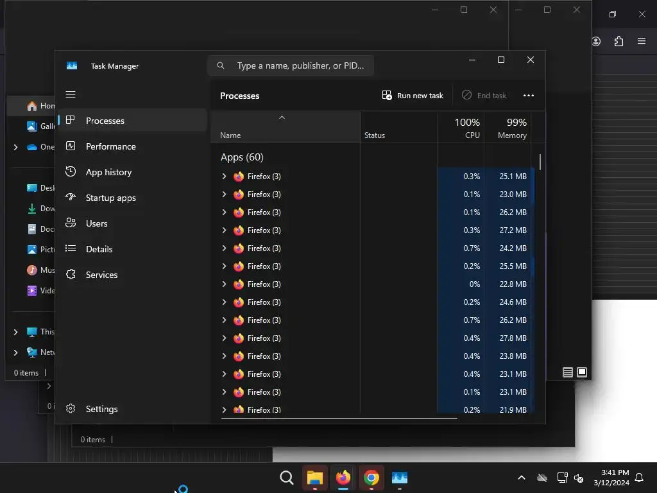This screenshot has height=493, width=657.
Task: Go to the Startup apps page
Action: click(132, 198)
